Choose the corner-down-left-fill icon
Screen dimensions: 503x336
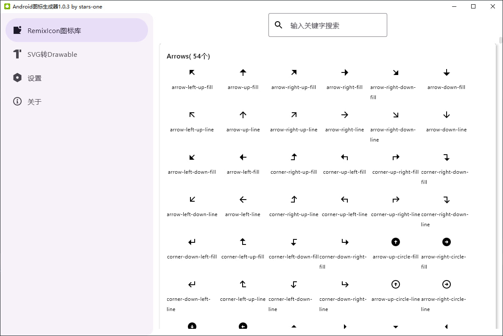coord(192,242)
